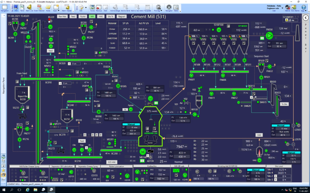310x193 pixels.
Task: Uncheck the DOWN grinding checkbox
Action: 154,128
